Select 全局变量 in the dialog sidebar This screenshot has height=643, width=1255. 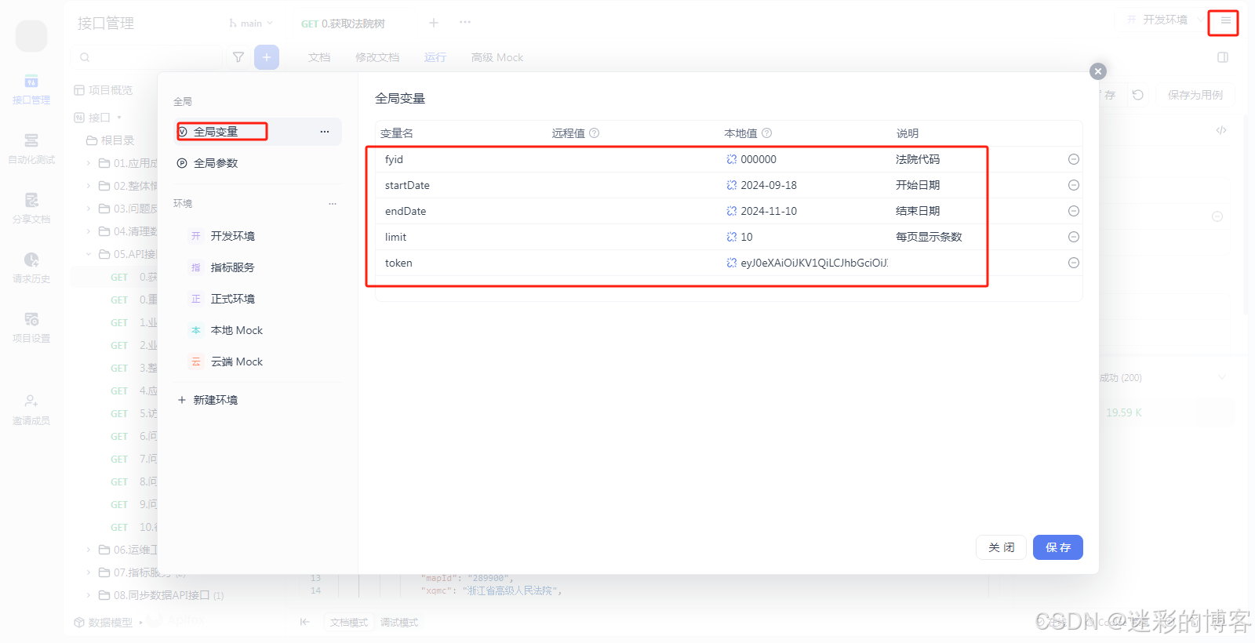click(x=257, y=132)
